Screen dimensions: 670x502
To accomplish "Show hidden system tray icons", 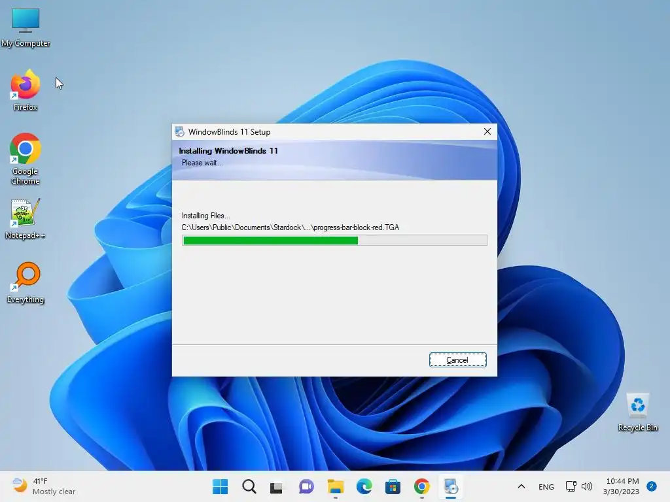I will pos(521,486).
